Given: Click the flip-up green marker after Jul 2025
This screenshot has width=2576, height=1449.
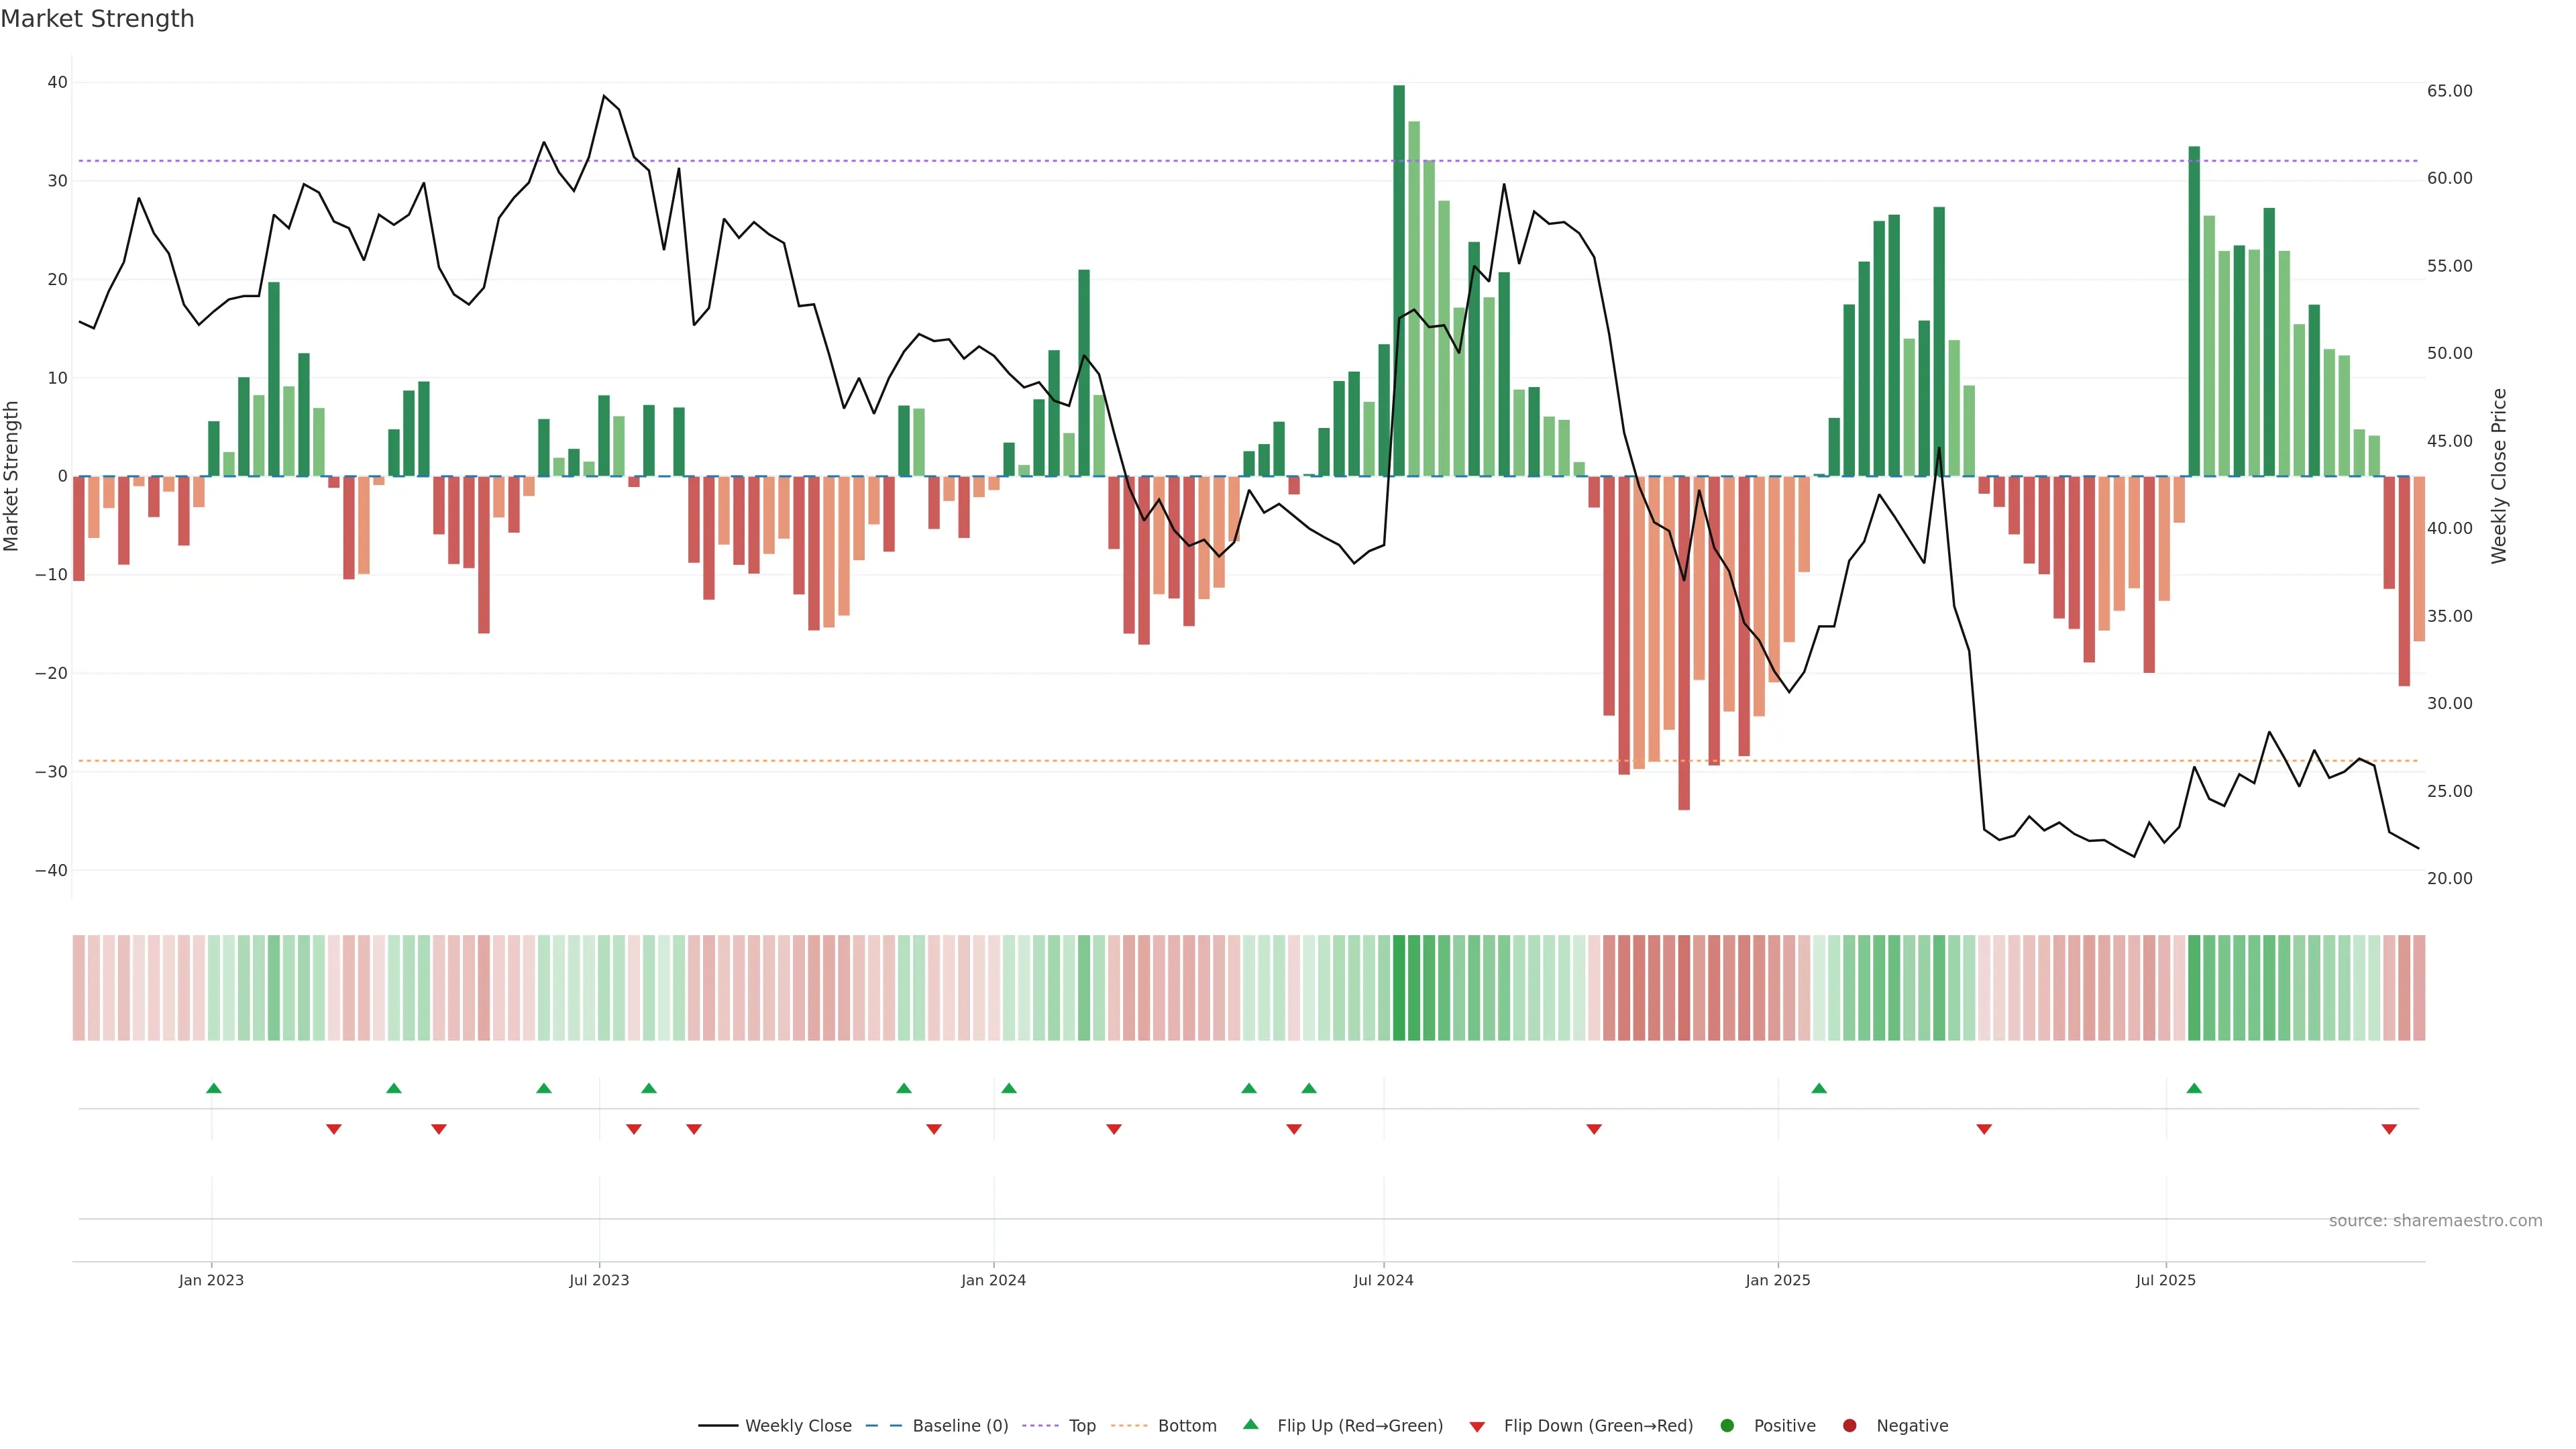Looking at the screenshot, I should (x=2194, y=1088).
